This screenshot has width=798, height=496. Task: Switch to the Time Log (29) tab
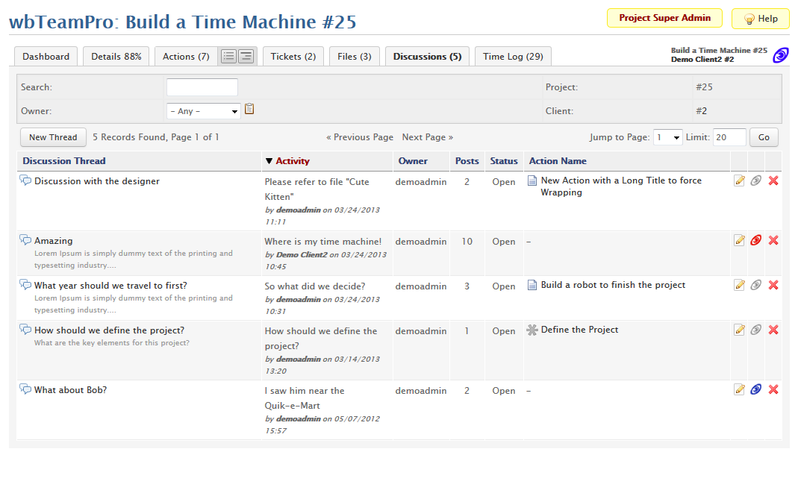click(x=513, y=57)
